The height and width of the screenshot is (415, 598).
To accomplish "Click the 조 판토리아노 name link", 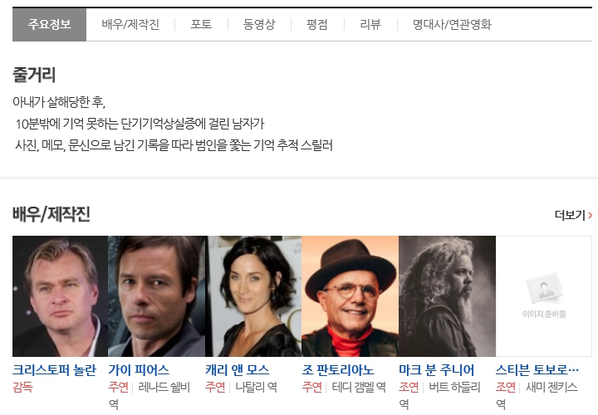I will 338,370.
